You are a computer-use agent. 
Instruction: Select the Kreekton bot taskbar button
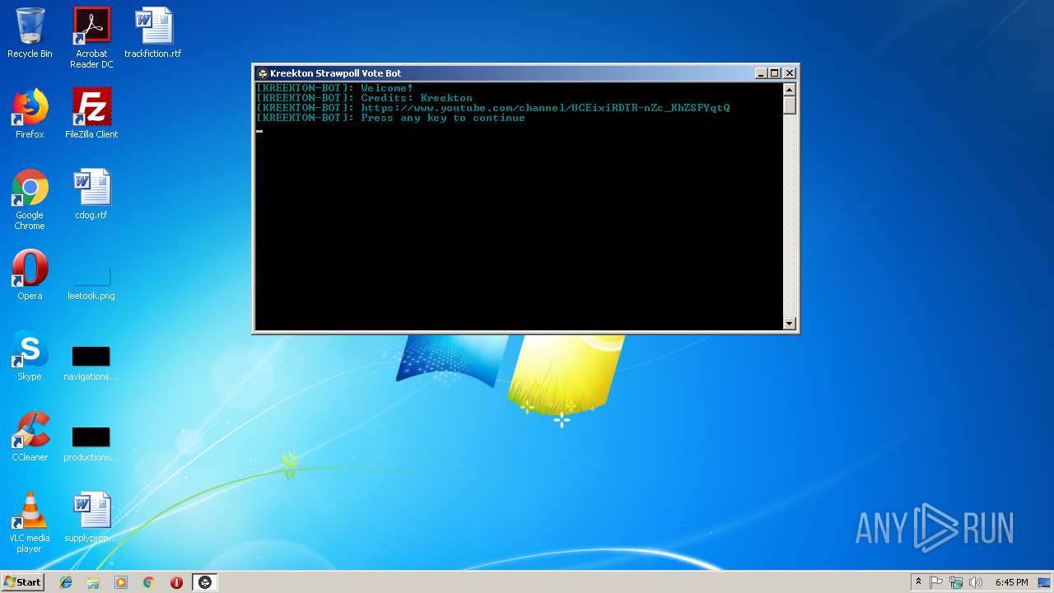(x=205, y=582)
